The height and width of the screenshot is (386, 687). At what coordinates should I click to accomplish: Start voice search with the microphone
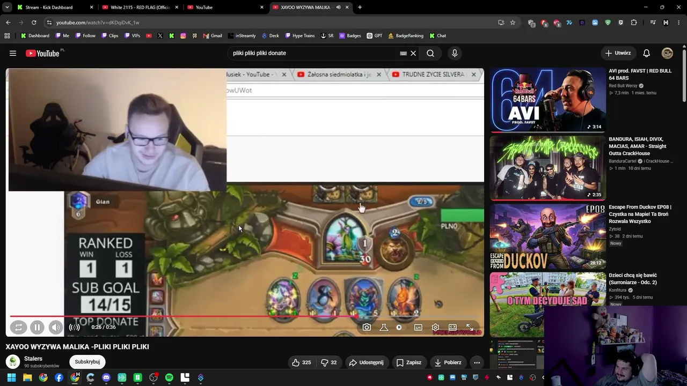455,53
